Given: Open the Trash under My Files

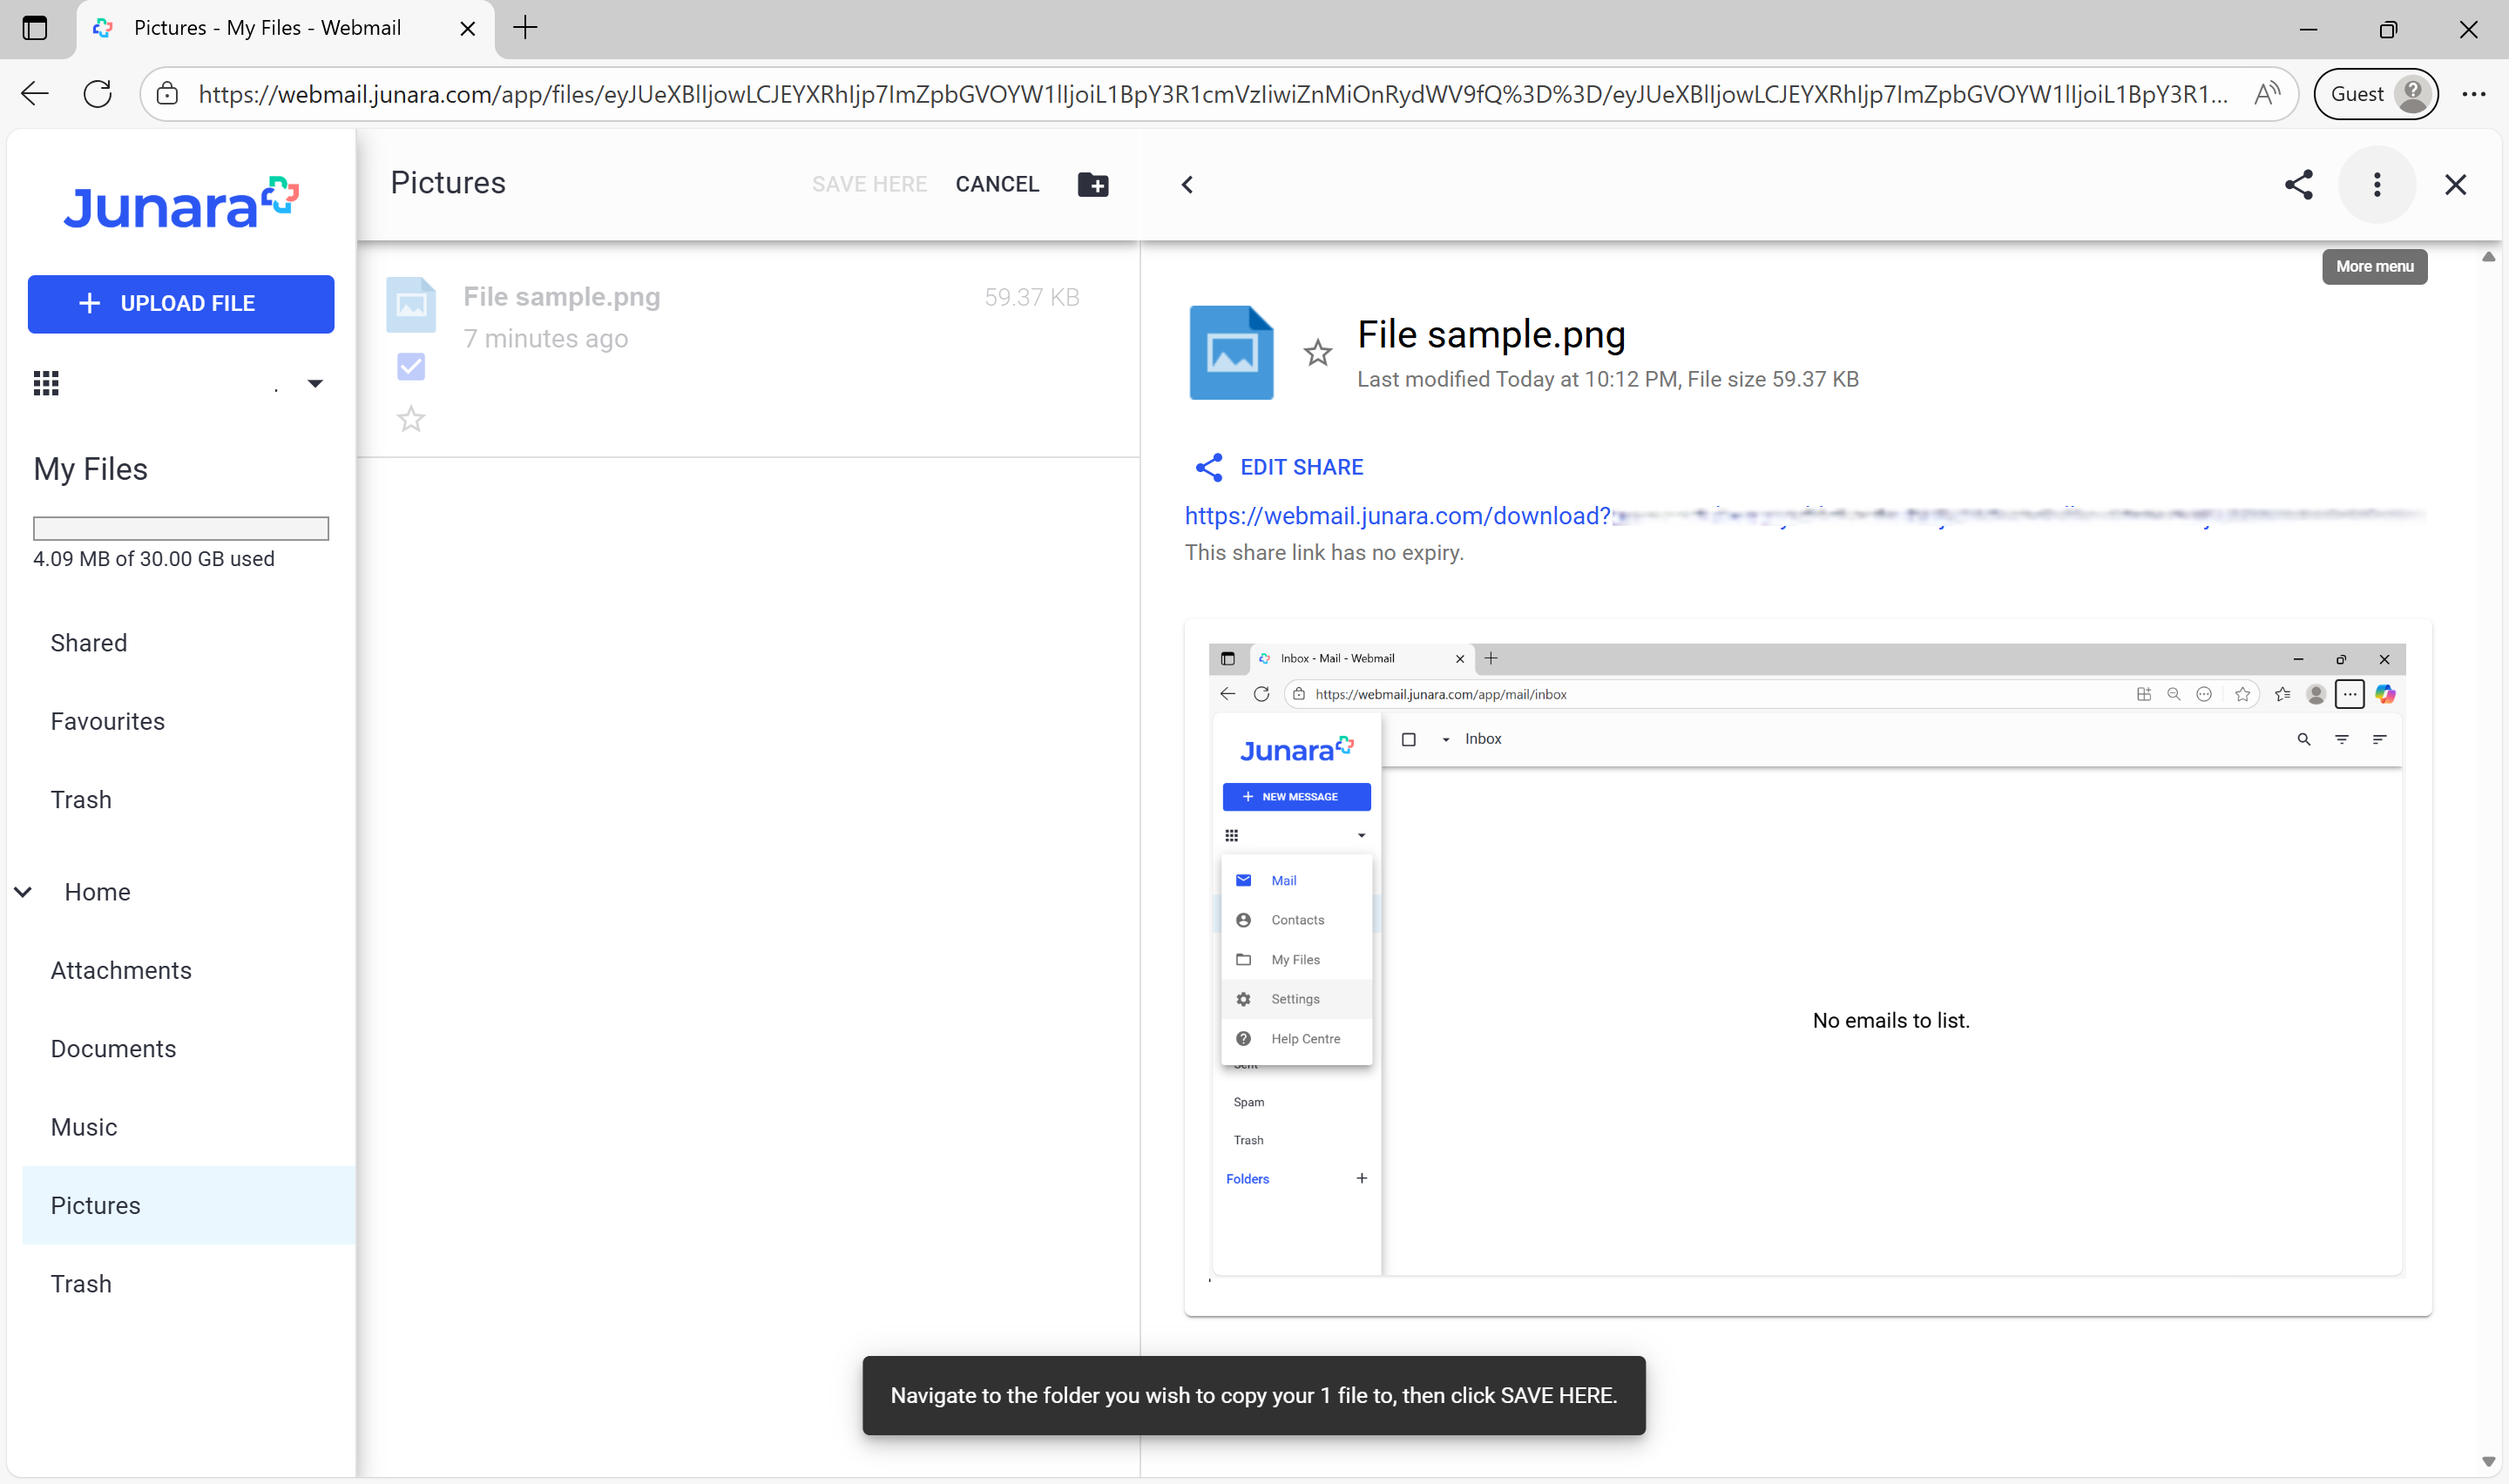Looking at the screenshot, I should [81, 800].
